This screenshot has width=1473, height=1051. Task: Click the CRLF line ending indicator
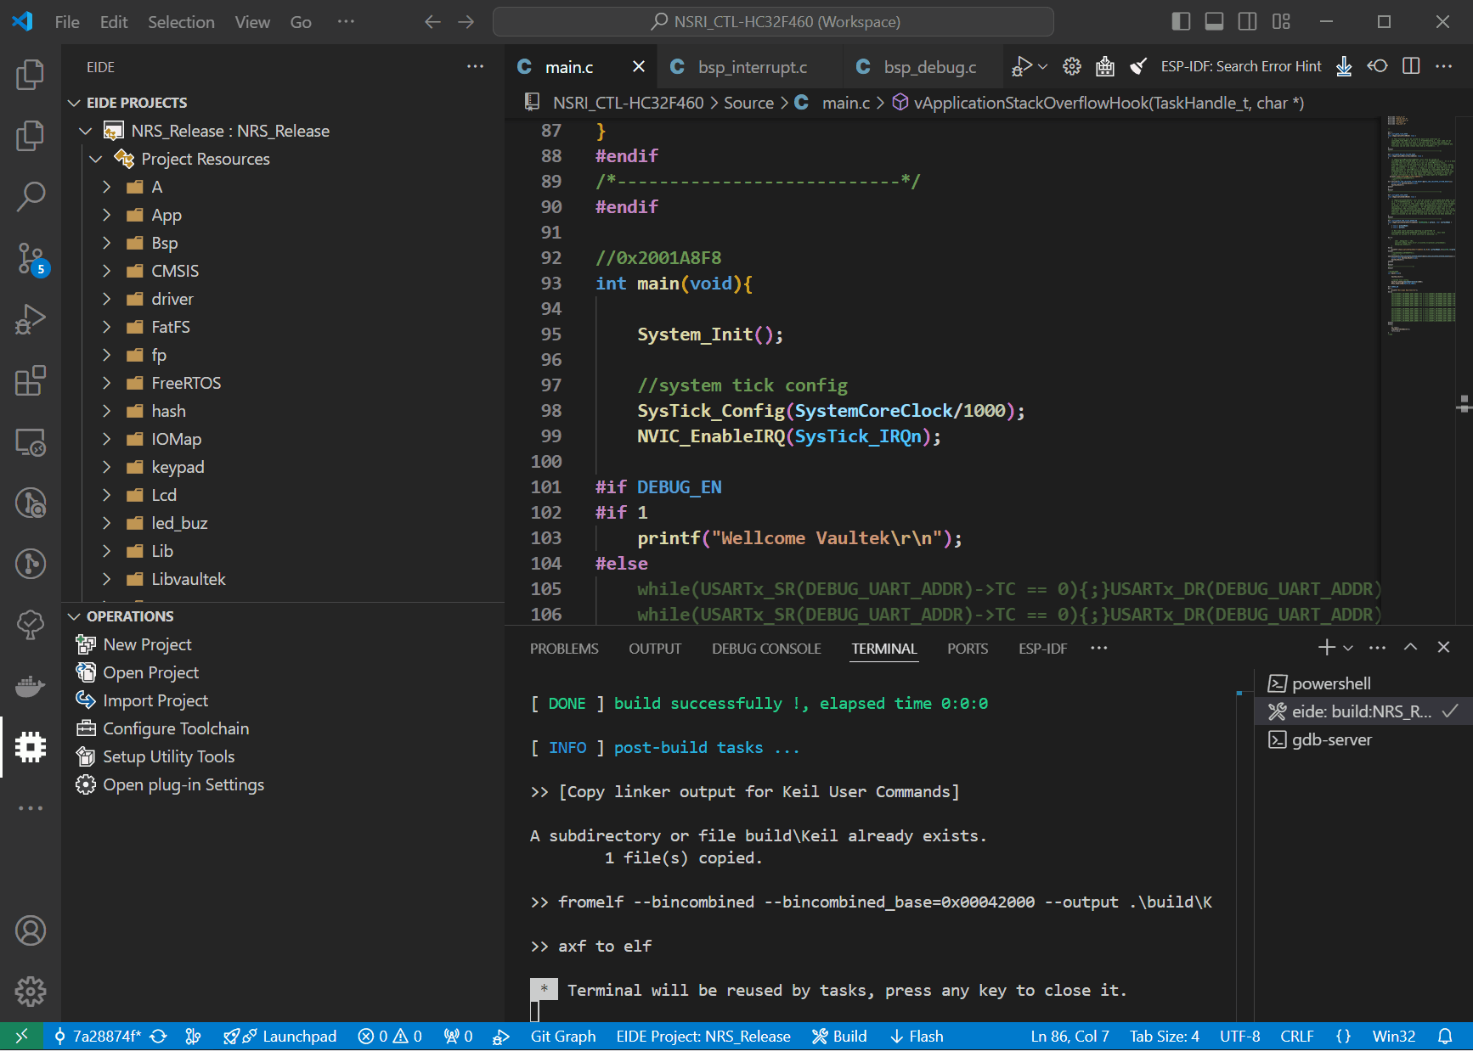(1296, 1037)
